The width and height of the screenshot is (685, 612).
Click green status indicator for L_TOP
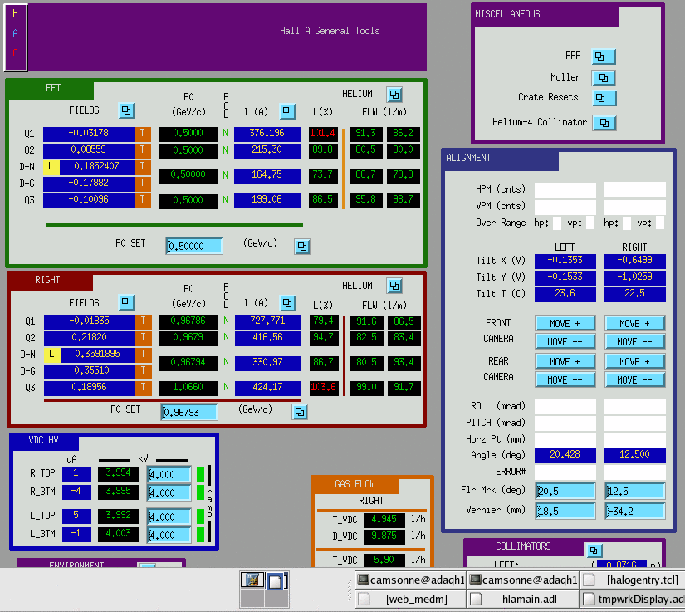[x=201, y=517]
